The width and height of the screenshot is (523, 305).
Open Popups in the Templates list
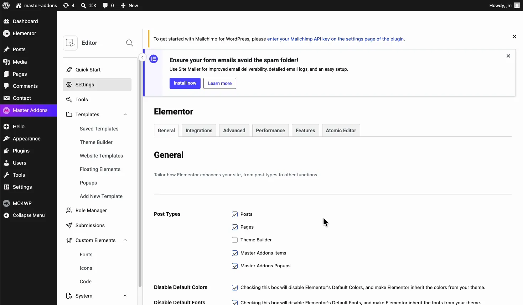(88, 183)
